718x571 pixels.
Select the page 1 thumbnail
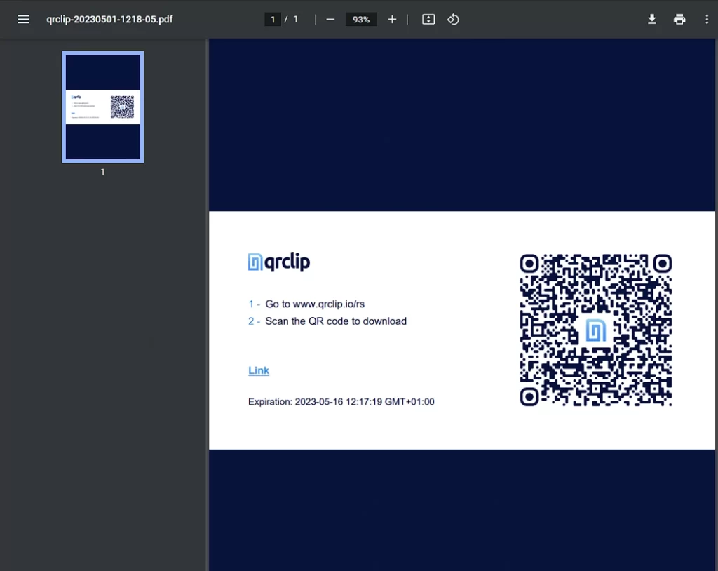(x=102, y=107)
